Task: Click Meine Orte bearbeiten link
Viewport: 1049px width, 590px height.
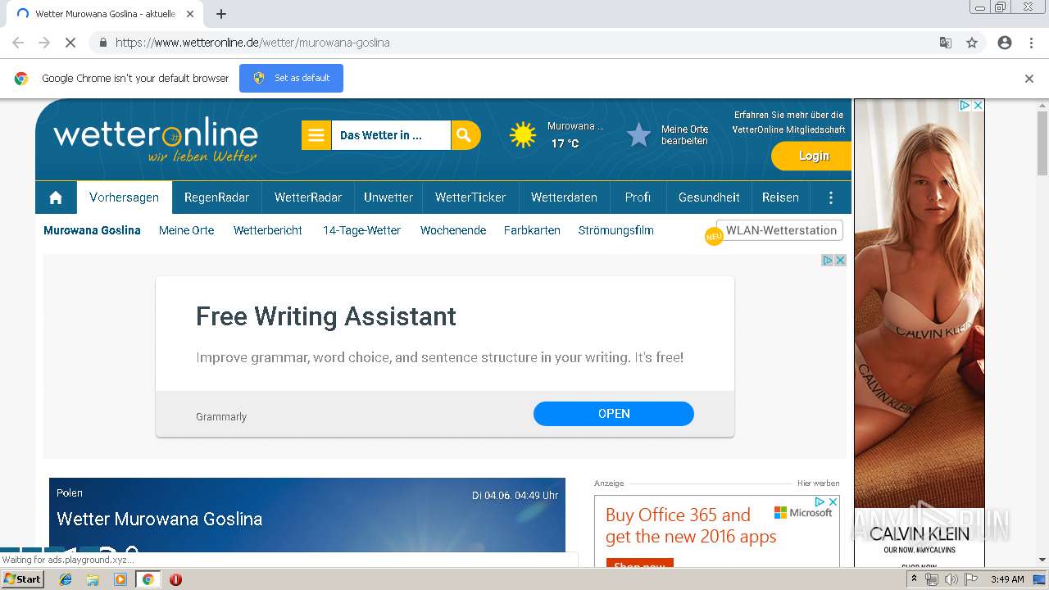Action: pos(685,135)
